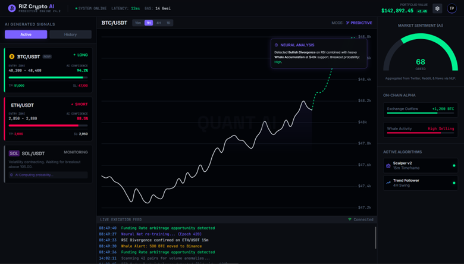Toggle the Predictive mode indicator
Viewport: 464px width, 264px height.
(x=359, y=23)
